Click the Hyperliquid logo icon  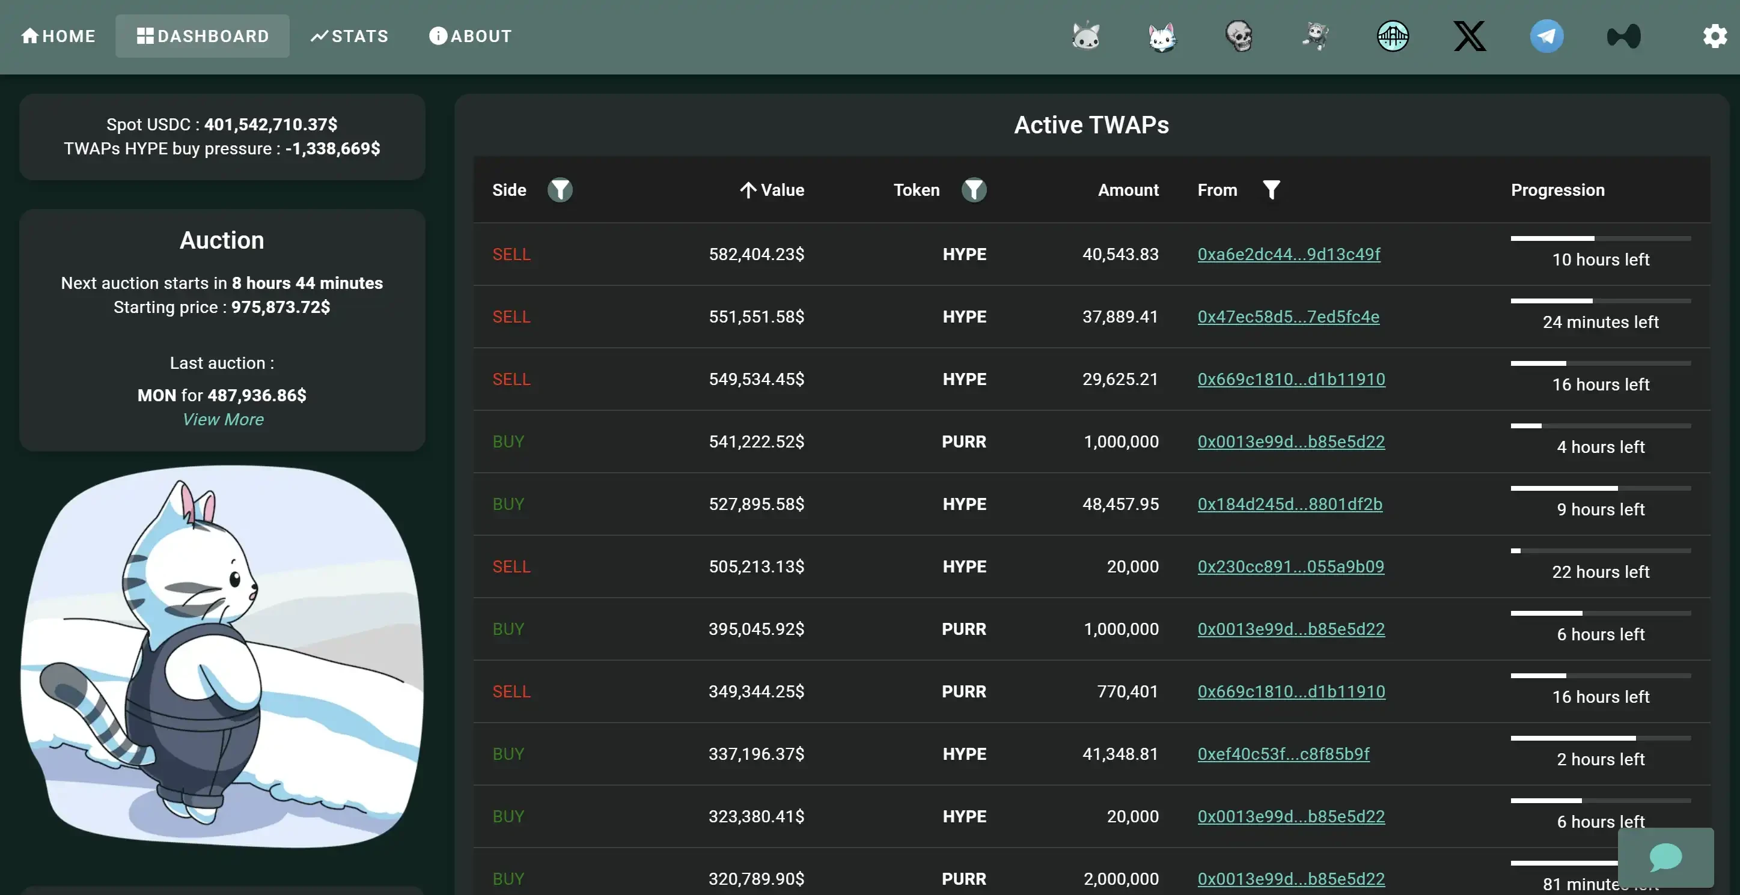click(1623, 36)
